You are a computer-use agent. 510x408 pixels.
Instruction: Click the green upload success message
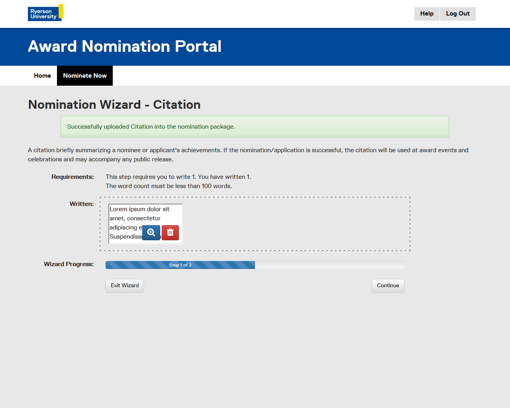click(x=255, y=127)
